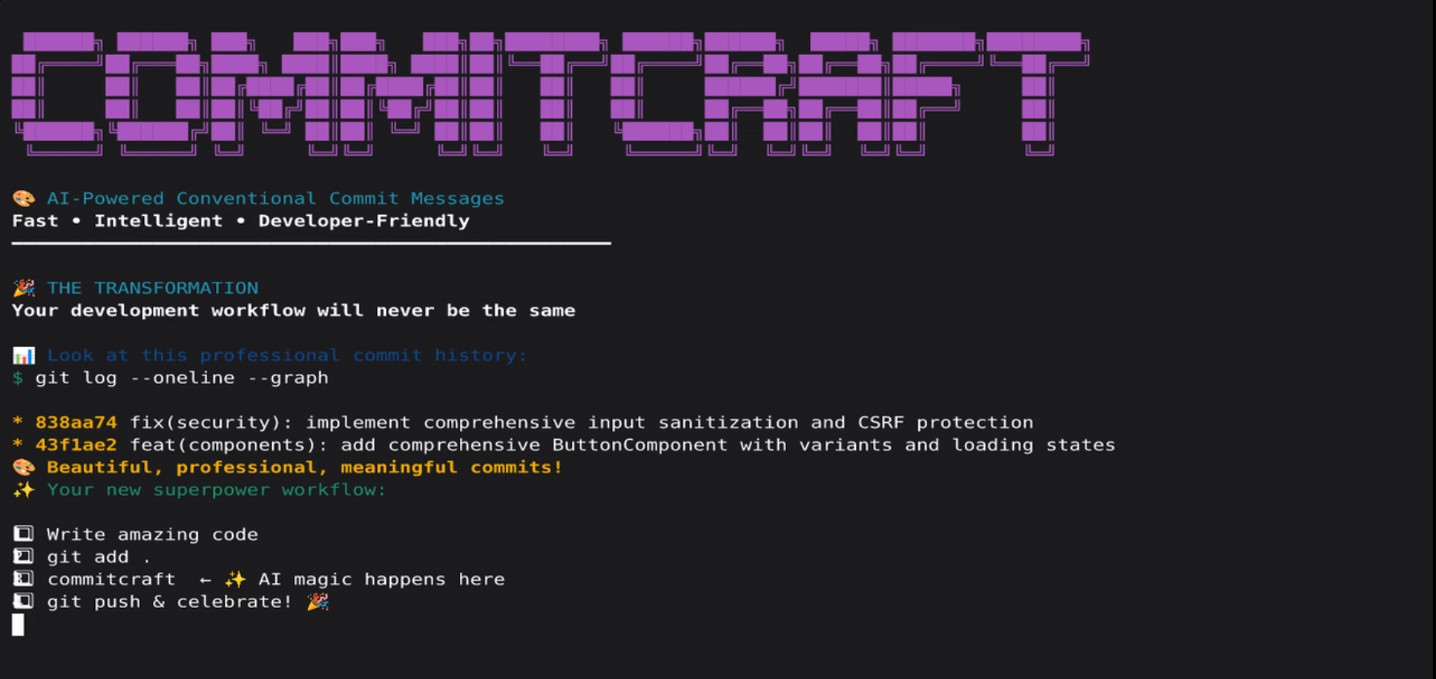Click the git log --oneline --graph command
The image size is (1436, 679).
coord(181,378)
